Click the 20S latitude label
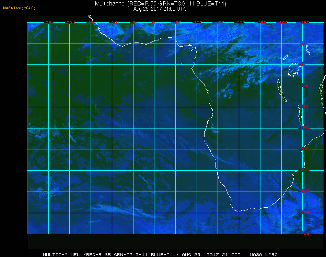The image size is (326, 257). [305, 149]
